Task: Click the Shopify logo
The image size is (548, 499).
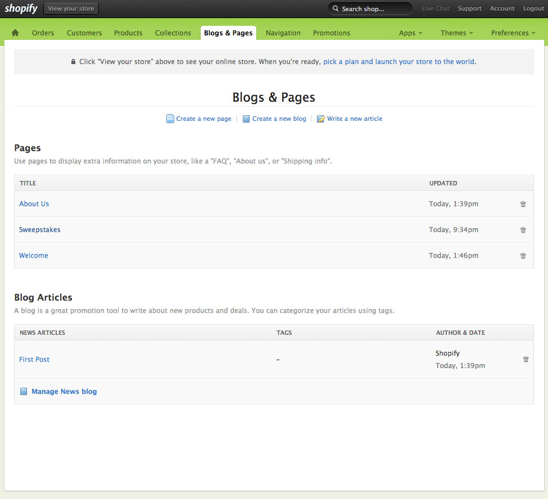Action: pyautogui.click(x=21, y=8)
